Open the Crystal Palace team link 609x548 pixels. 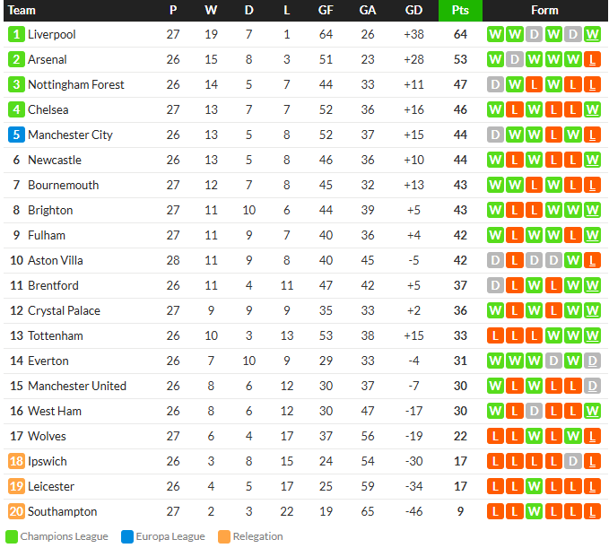(x=64, y=310)
